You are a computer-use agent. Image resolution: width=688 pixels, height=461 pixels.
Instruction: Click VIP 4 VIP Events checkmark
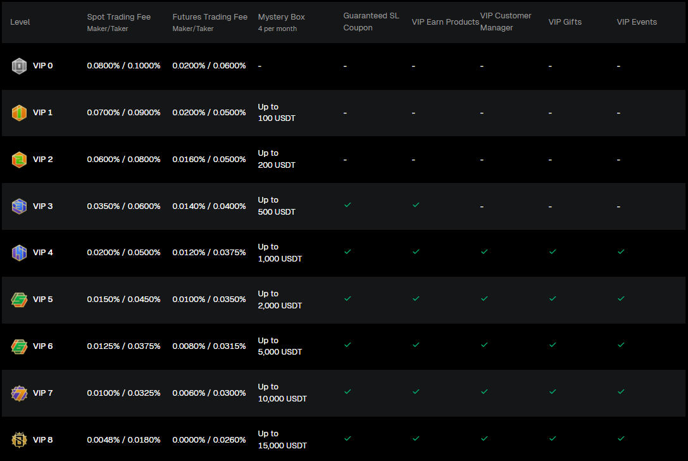pyautogui.click(x=621, y=251)
